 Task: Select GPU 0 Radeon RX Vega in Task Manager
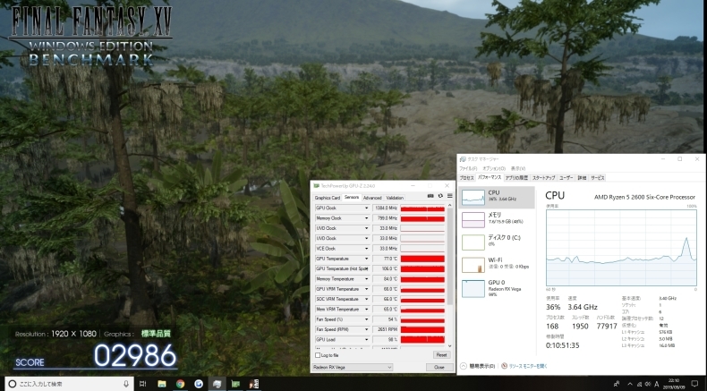pyautogui.click(x=497, y=288)
